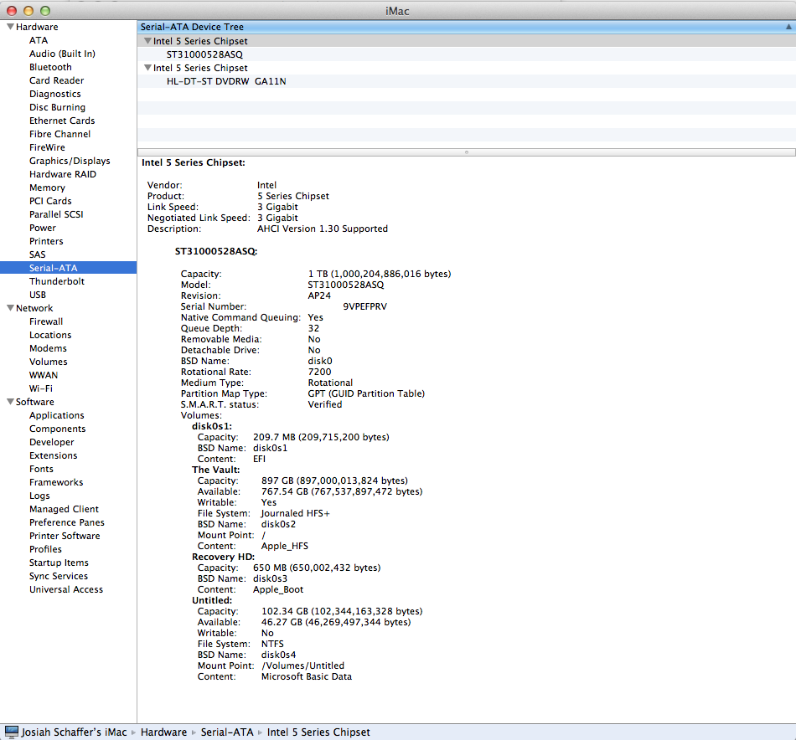Show Graphics/Displays information
The image size is (796, 740).
pos(70,161)
